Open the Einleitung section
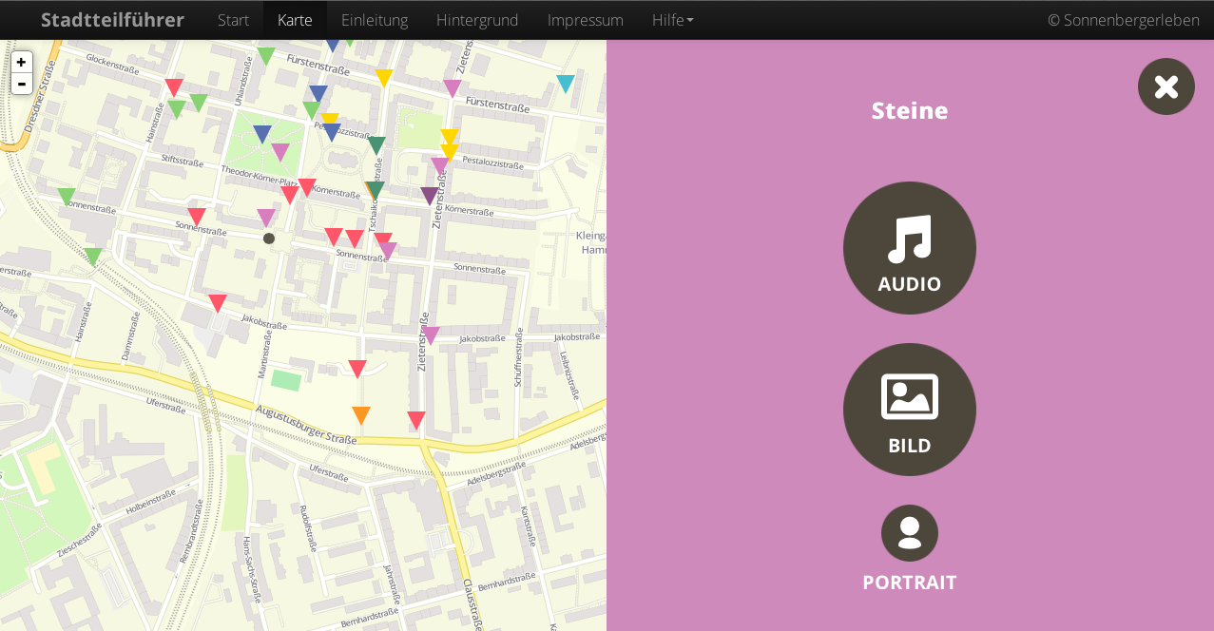1214x631 pixels. tap(375, 20)
